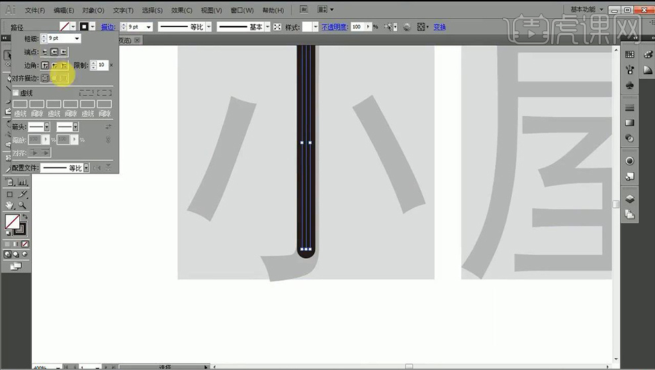Open the 配置文件 profile dropdown

[x=85, y=168]
